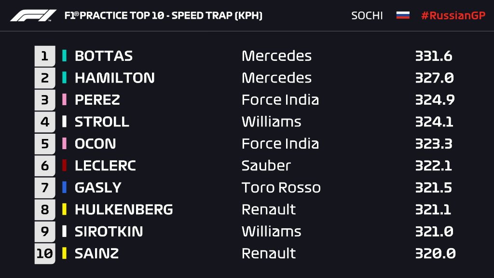Image resolution: width=494 pixels, height=278 pixels.
Task: Click the position 1 number badge
Action: coord(45,56)
